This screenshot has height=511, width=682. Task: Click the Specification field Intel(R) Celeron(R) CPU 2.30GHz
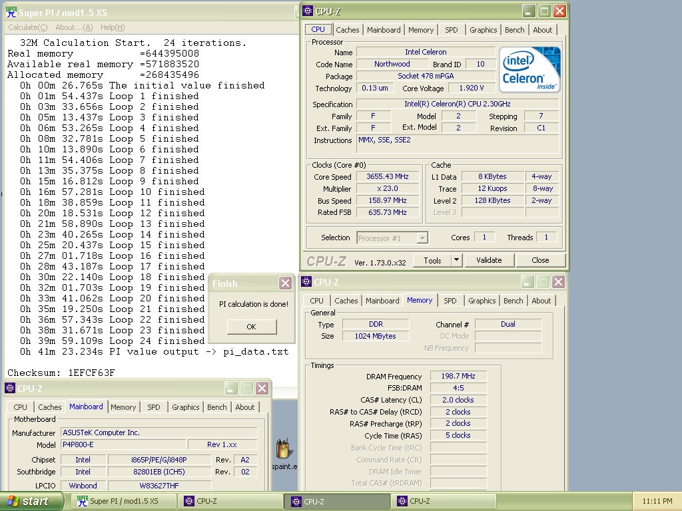(x=458, y=104)
